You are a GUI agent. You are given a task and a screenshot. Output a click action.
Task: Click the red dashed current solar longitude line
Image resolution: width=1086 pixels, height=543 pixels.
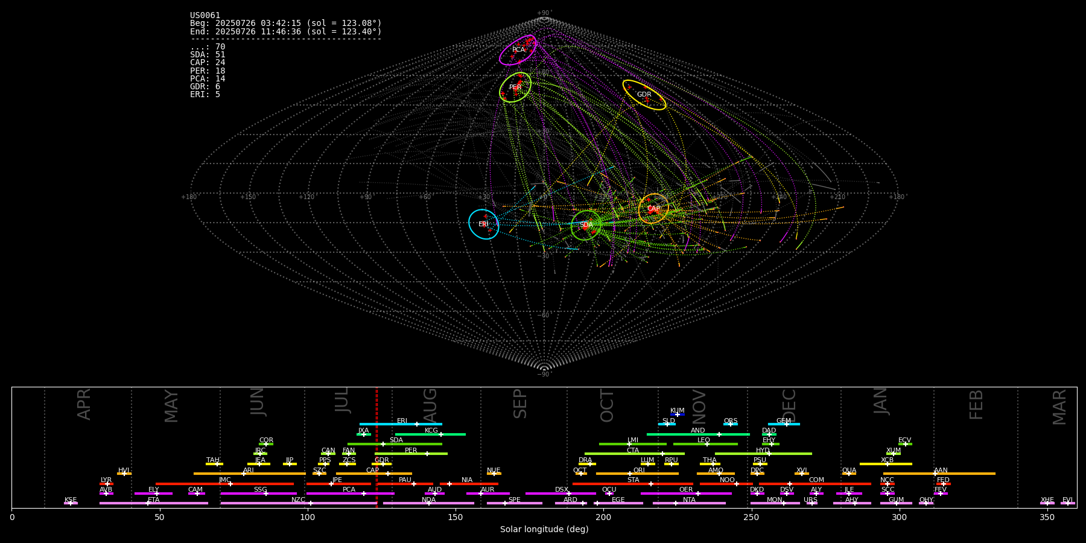[x=376, y=447]
